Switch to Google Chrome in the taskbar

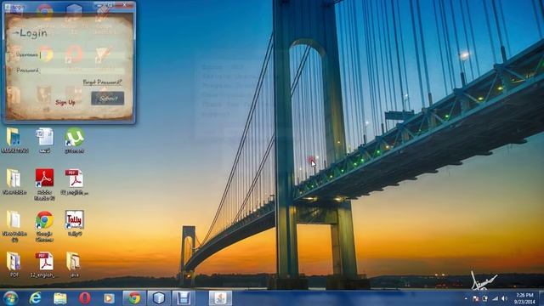tap(134, 298)
